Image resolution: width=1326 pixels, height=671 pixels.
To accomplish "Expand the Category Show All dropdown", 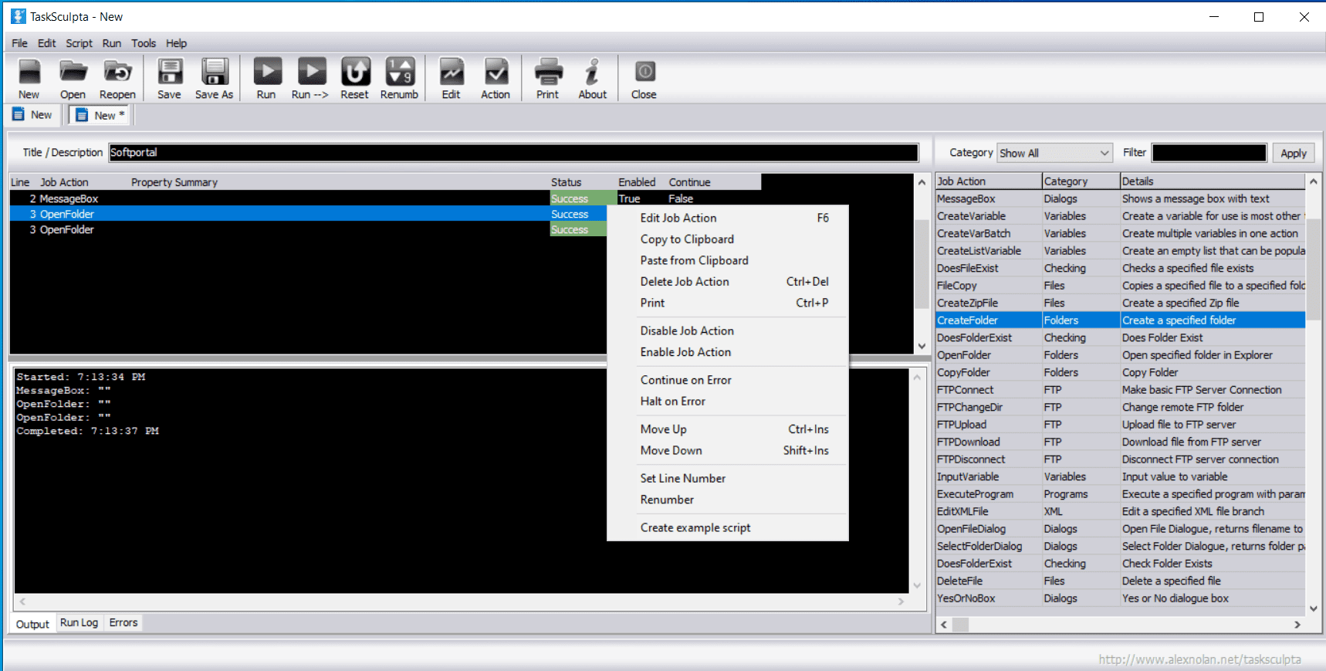I will (1054, 153).
